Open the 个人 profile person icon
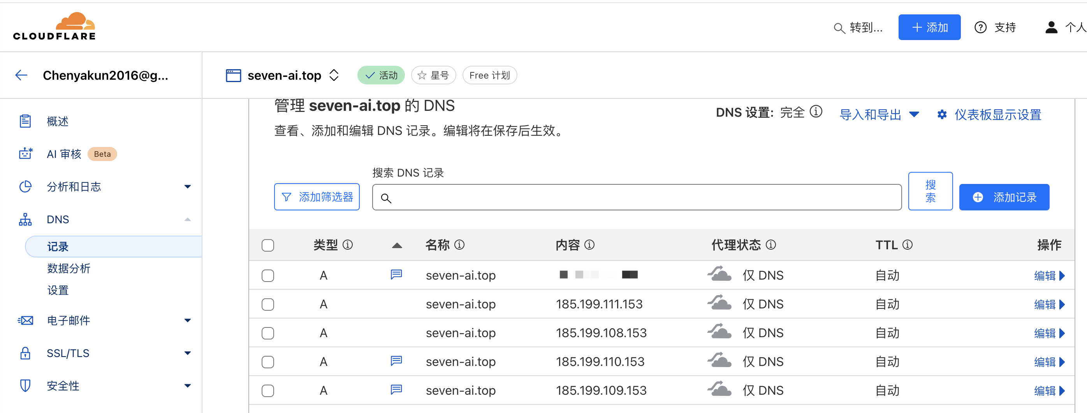 tap(1051, 27)
